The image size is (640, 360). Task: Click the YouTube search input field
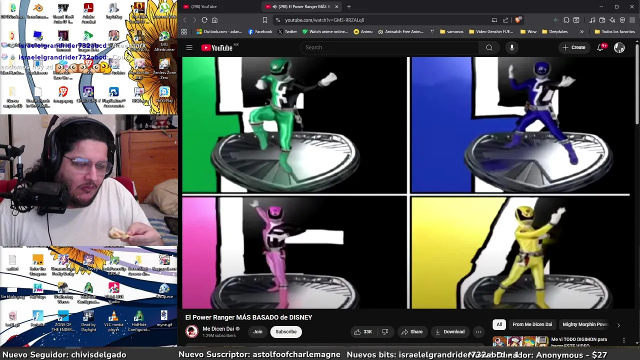point(389,47)
